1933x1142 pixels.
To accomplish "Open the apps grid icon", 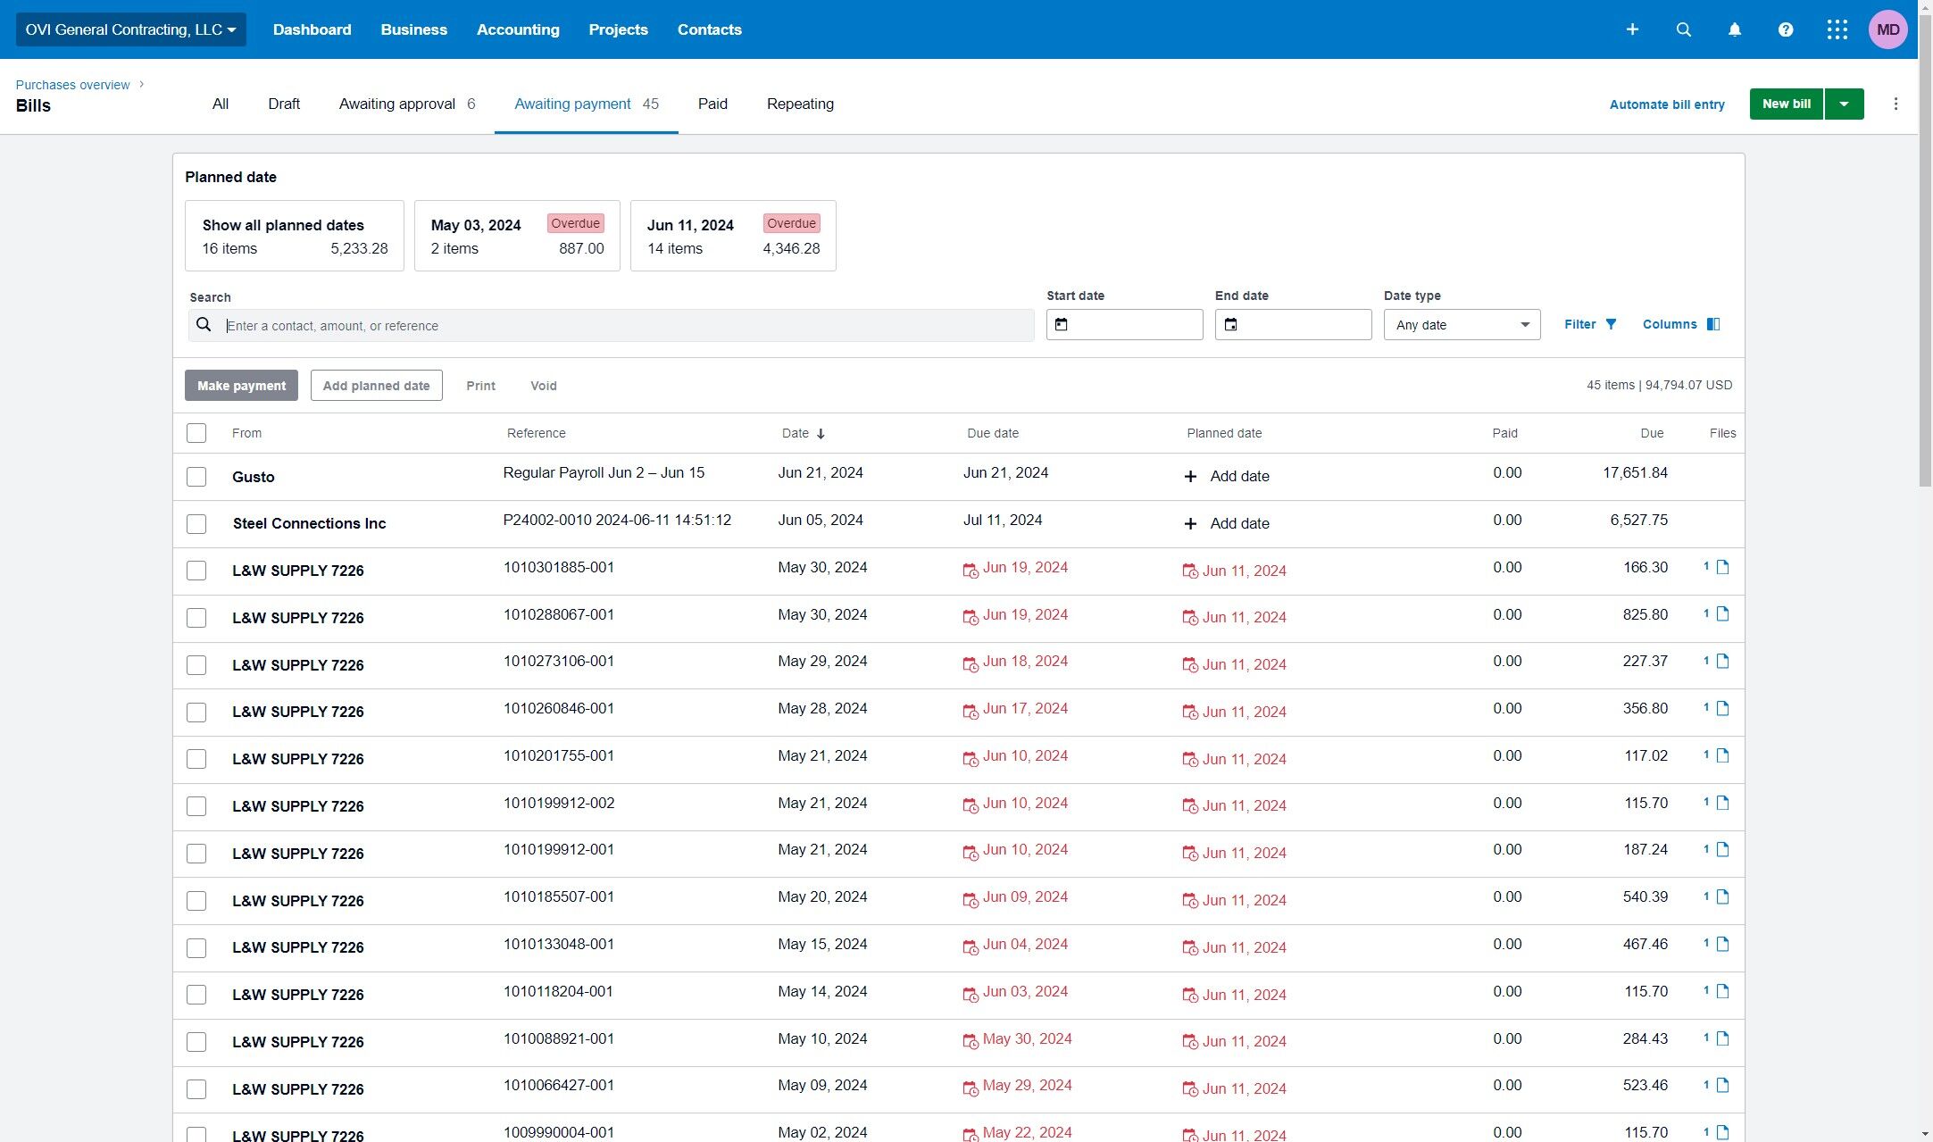I will (1837, 29).
